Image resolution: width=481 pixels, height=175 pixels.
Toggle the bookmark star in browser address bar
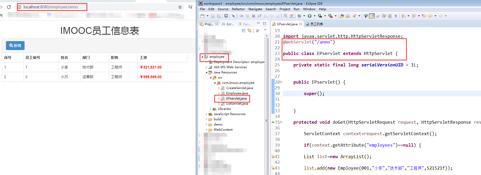[180, 7]
